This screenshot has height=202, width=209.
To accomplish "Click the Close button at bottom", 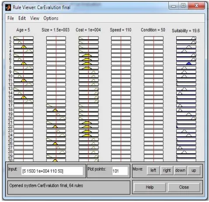I will [184, 187].
